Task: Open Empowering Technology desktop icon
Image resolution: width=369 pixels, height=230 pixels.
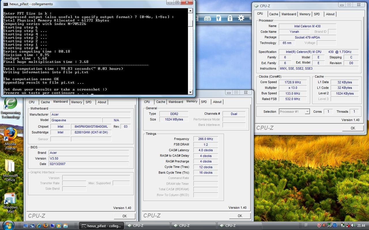Action: pos(10,108)
